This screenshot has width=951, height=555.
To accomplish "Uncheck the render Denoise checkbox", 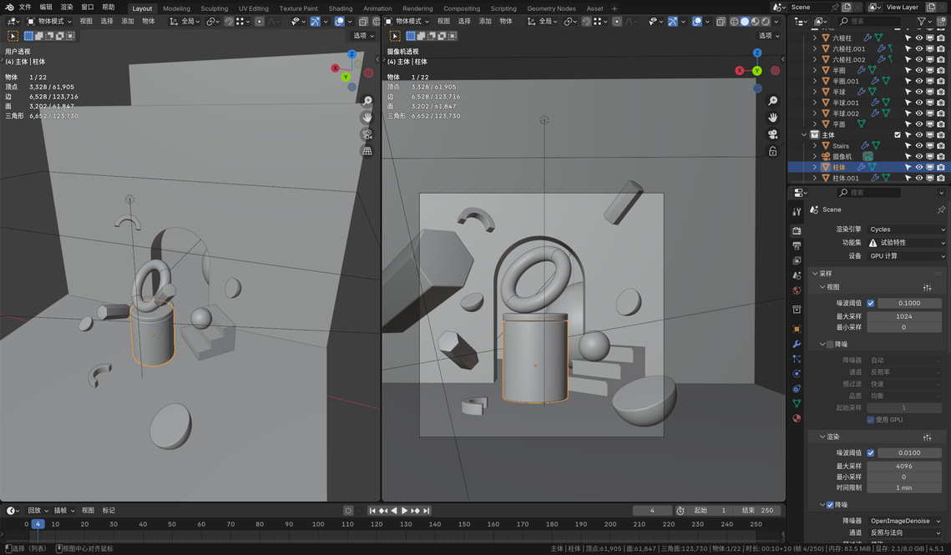I will (829, 505).
